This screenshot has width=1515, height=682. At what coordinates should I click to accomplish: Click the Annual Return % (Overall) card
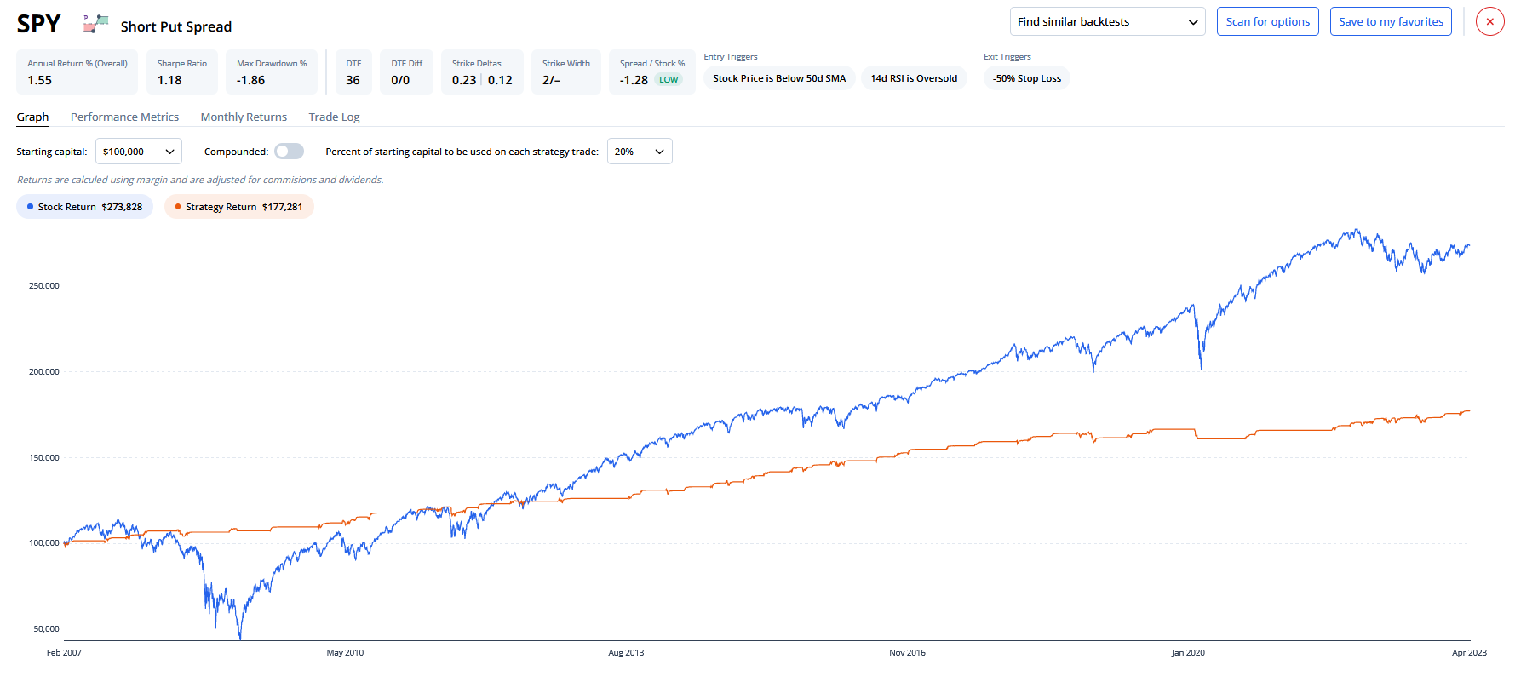[77, 72]
